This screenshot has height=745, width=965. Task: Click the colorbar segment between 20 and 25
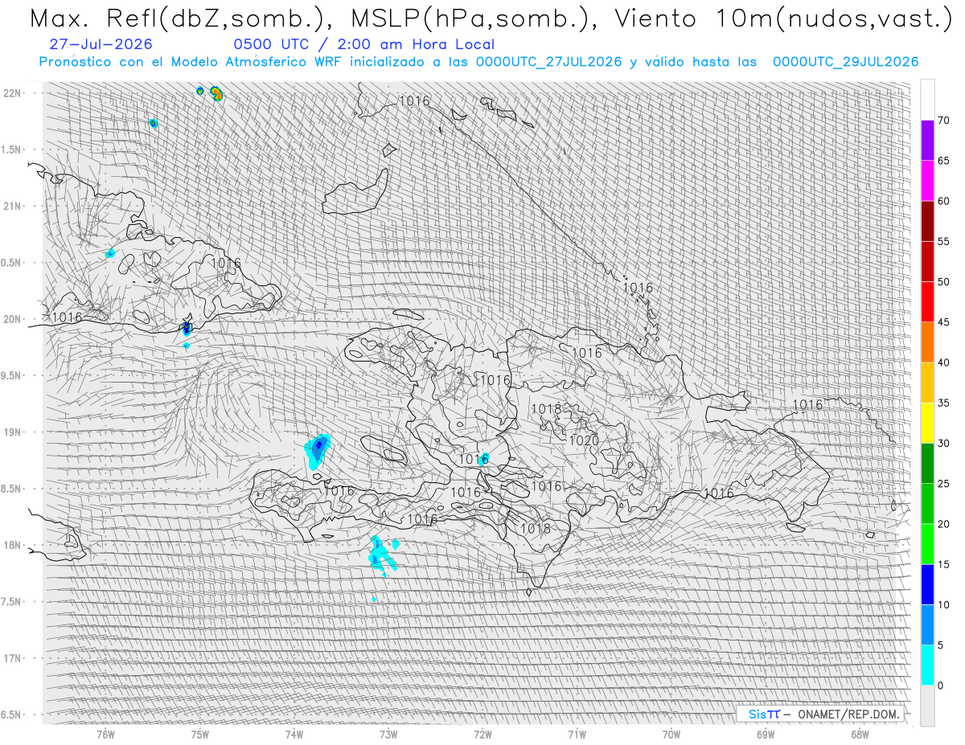click(x=927, y=503)
